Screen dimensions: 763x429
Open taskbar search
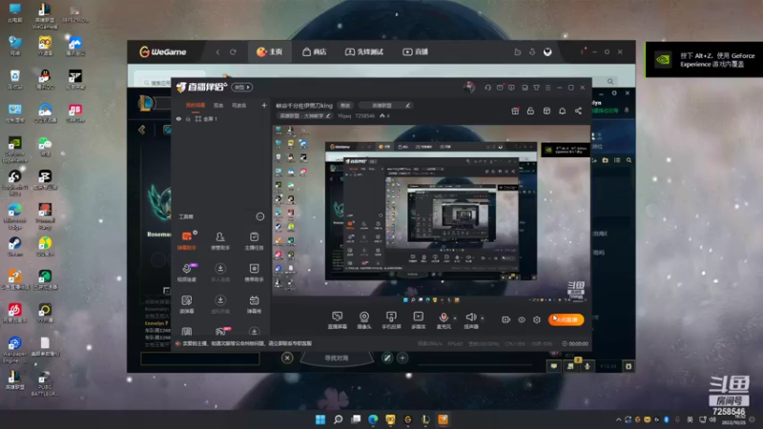pyautogui.click(x=338, y=419)
